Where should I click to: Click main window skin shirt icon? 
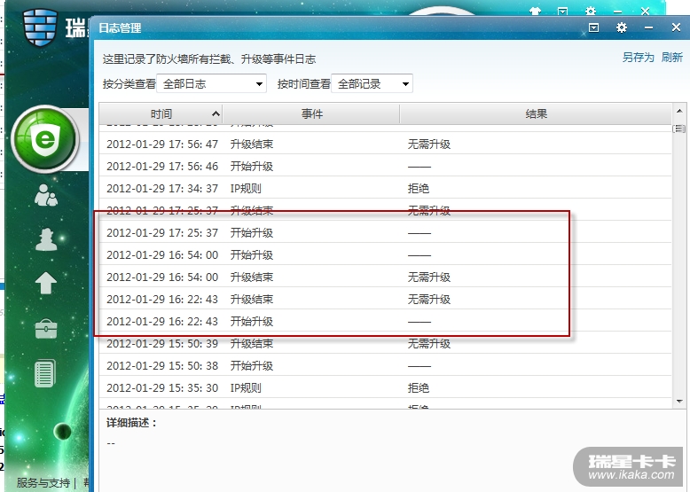(535, 11)
